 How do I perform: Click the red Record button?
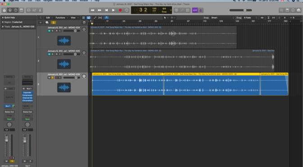pyautogui.click(x=120, y=10)
